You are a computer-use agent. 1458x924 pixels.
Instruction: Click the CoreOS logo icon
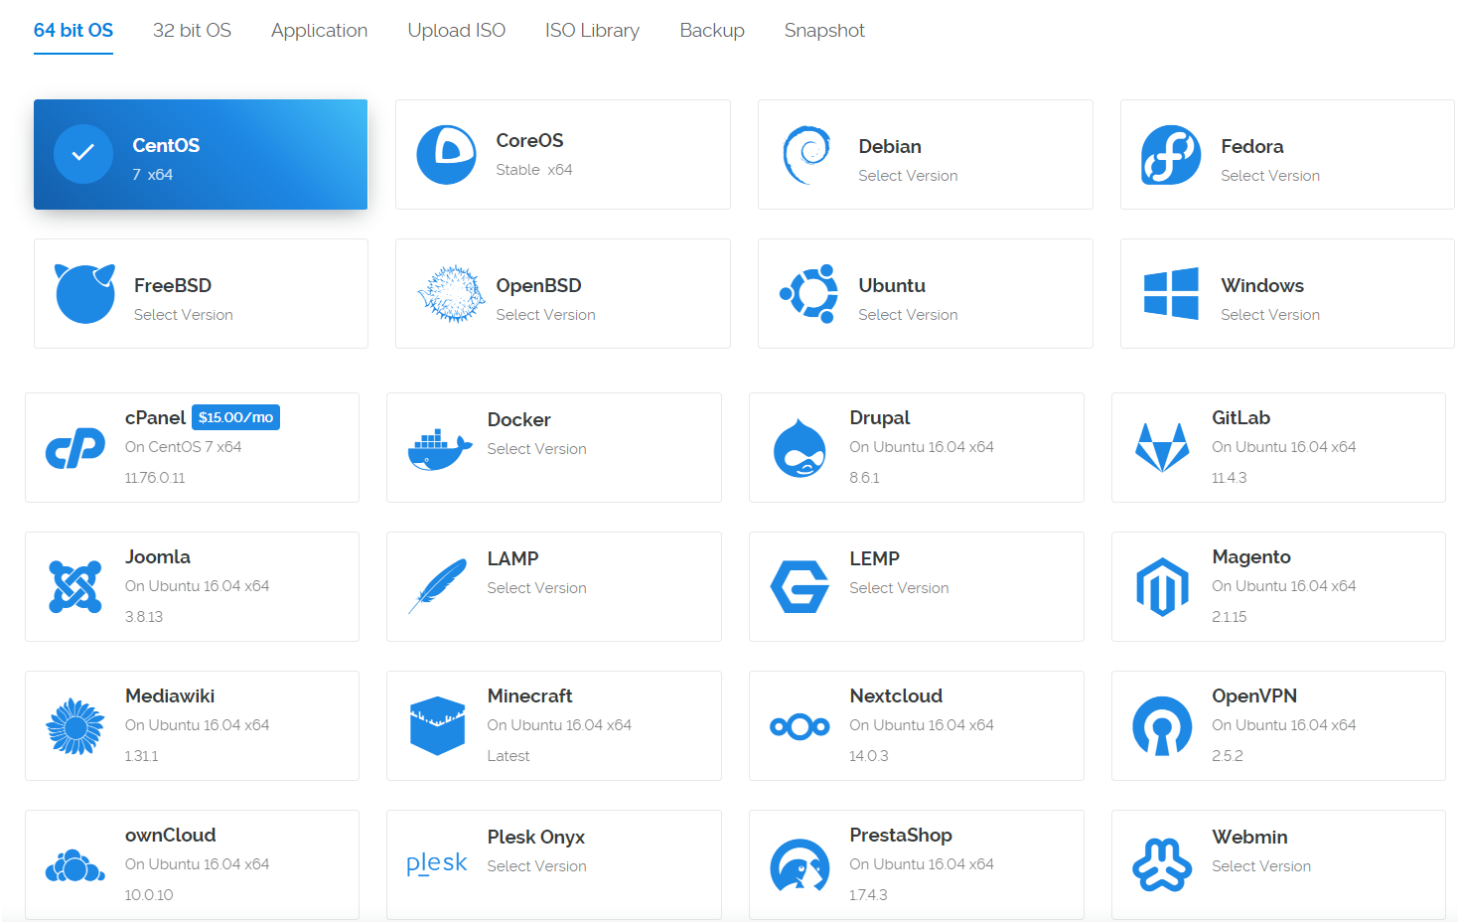(x=446, y=155)
